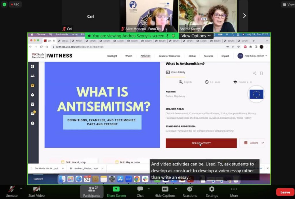This screenshot has height=199, width=295.
Task: Open the dashboard grid icon in IWitness sidebar
Action: (33, 67)
